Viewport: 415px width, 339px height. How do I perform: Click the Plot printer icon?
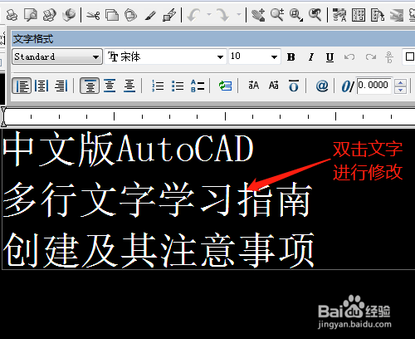click(x=12, y=15)
